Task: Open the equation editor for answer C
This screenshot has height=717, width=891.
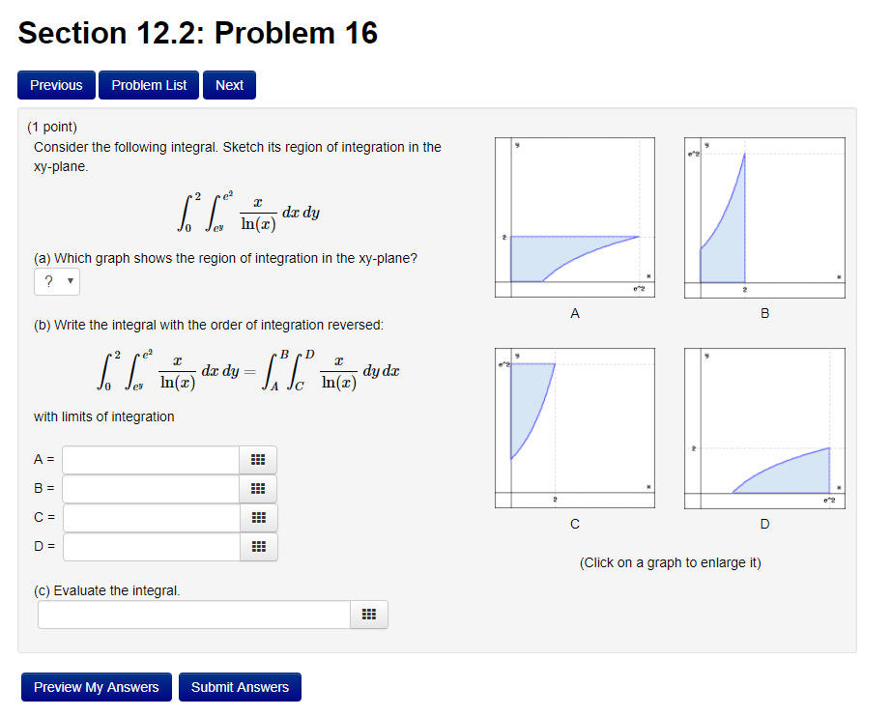Action: click(258, 517)
